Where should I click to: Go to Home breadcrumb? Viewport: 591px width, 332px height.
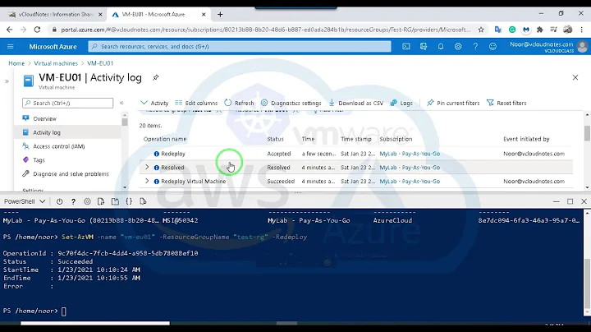click(x=16, y=63)
